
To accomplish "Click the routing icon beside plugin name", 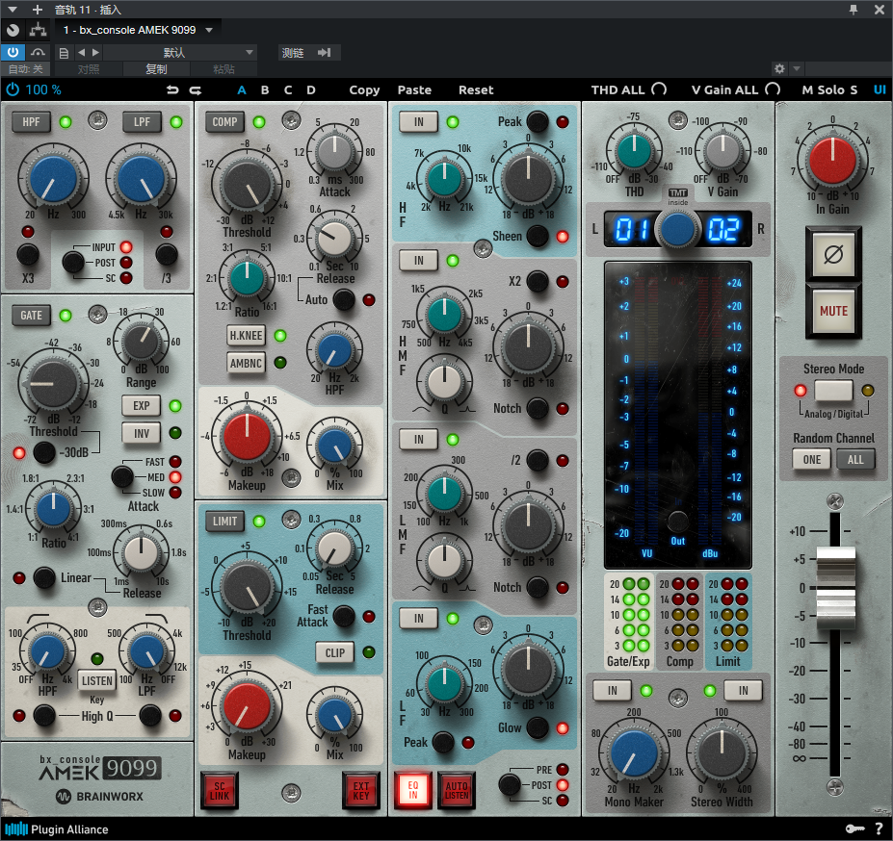I will coord(39,30).
